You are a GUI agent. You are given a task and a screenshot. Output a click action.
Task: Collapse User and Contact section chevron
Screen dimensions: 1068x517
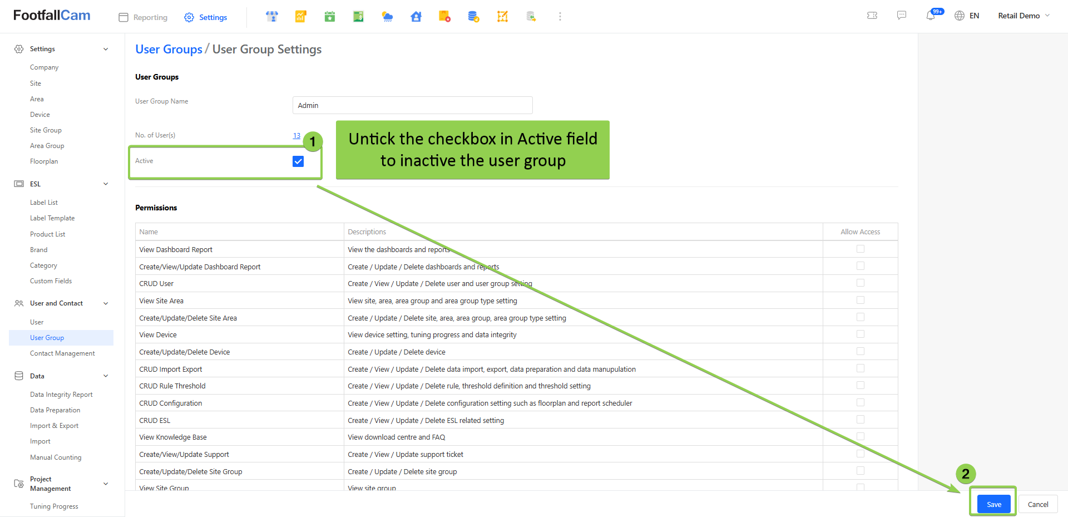click(106, 303)
